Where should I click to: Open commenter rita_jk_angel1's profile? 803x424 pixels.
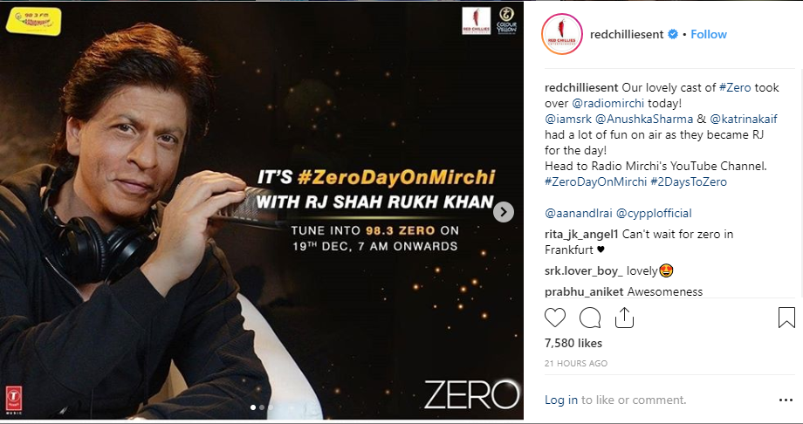582,235
